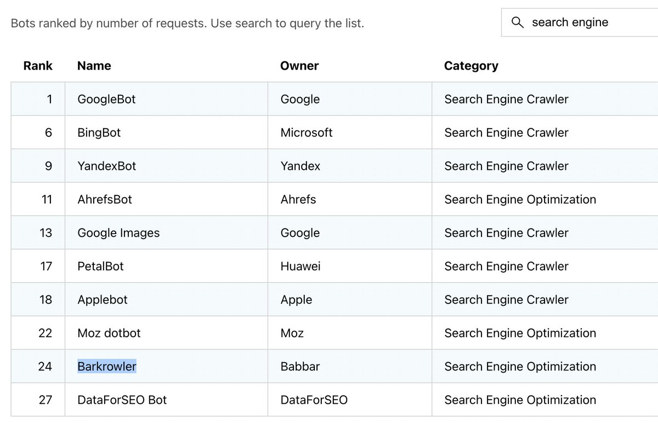Click GoogleBot's Search Engine Crawler category
The width and height of the screenshot is (658, 423).
pyautogui.click(x=507, y=99)
